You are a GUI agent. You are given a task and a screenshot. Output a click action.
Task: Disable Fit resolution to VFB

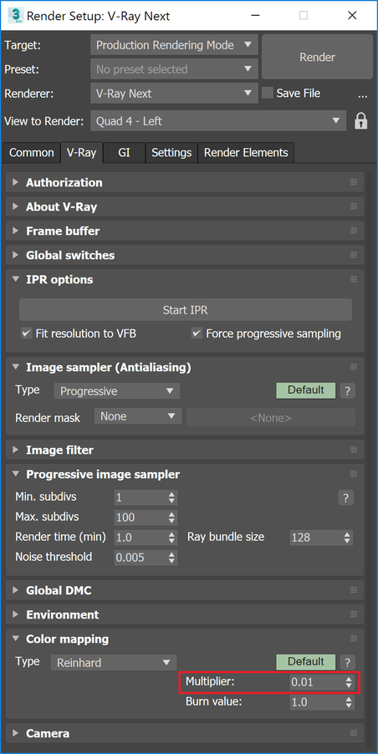26,334
